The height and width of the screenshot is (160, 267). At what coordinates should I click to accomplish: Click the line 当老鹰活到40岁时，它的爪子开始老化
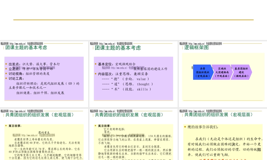[x=47, y=143]
